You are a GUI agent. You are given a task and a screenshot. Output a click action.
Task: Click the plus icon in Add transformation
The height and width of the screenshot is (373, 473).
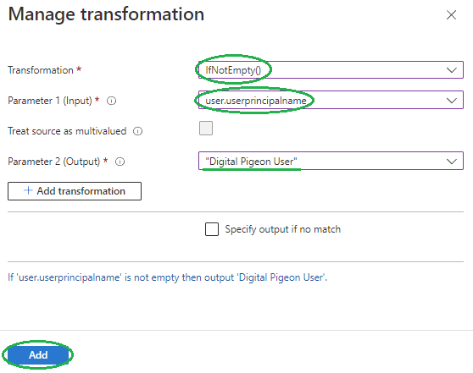click(28, 190)
